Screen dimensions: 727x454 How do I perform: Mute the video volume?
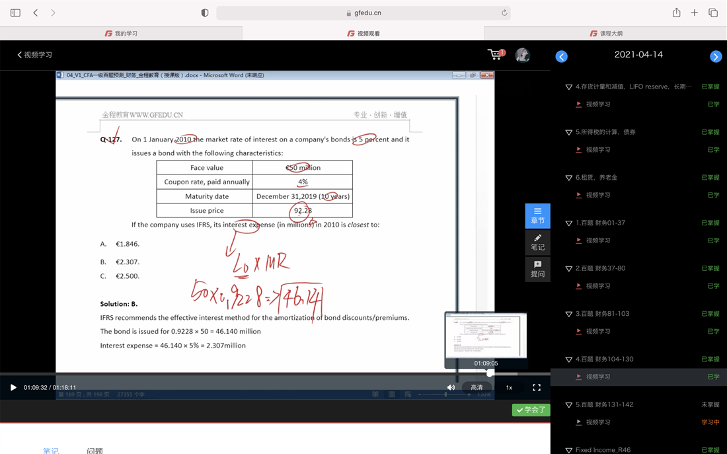pyautogui.click(x=451, y=388)
